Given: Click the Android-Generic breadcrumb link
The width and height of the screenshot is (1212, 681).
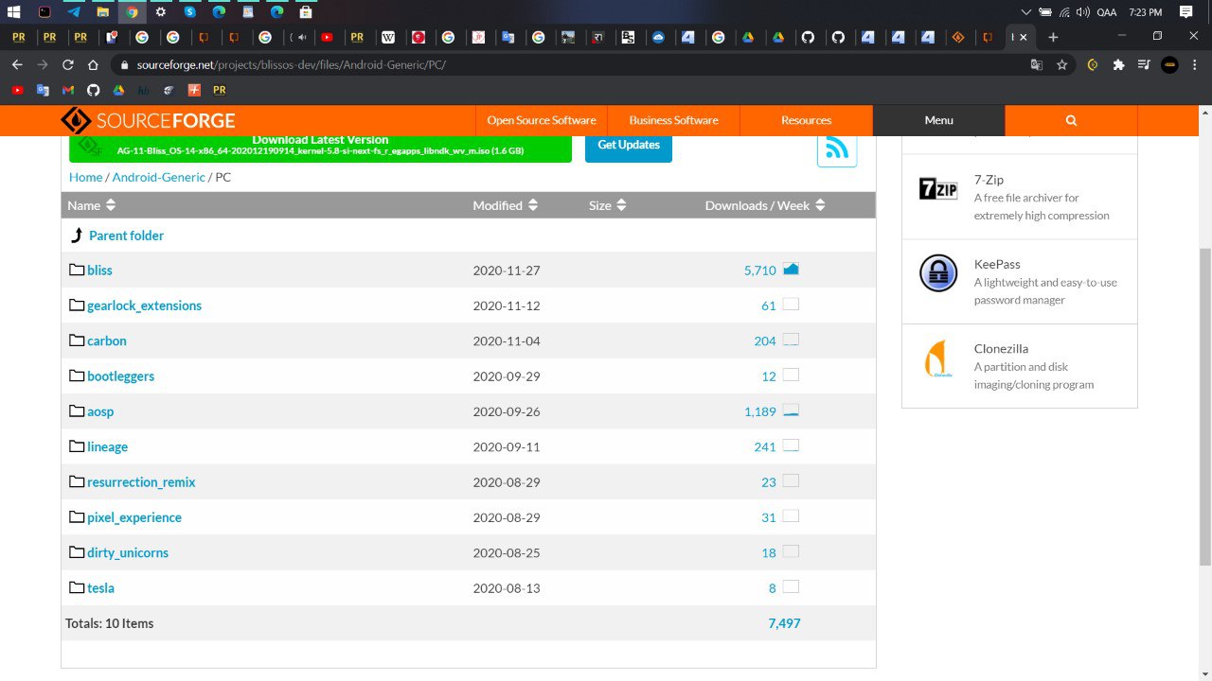Looking at the screenshot, I should [x=158, y=177].
